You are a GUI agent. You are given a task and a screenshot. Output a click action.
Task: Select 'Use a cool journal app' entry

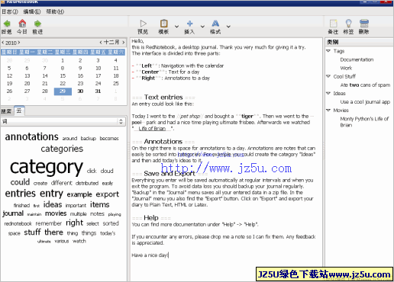[x=365, y=102]
